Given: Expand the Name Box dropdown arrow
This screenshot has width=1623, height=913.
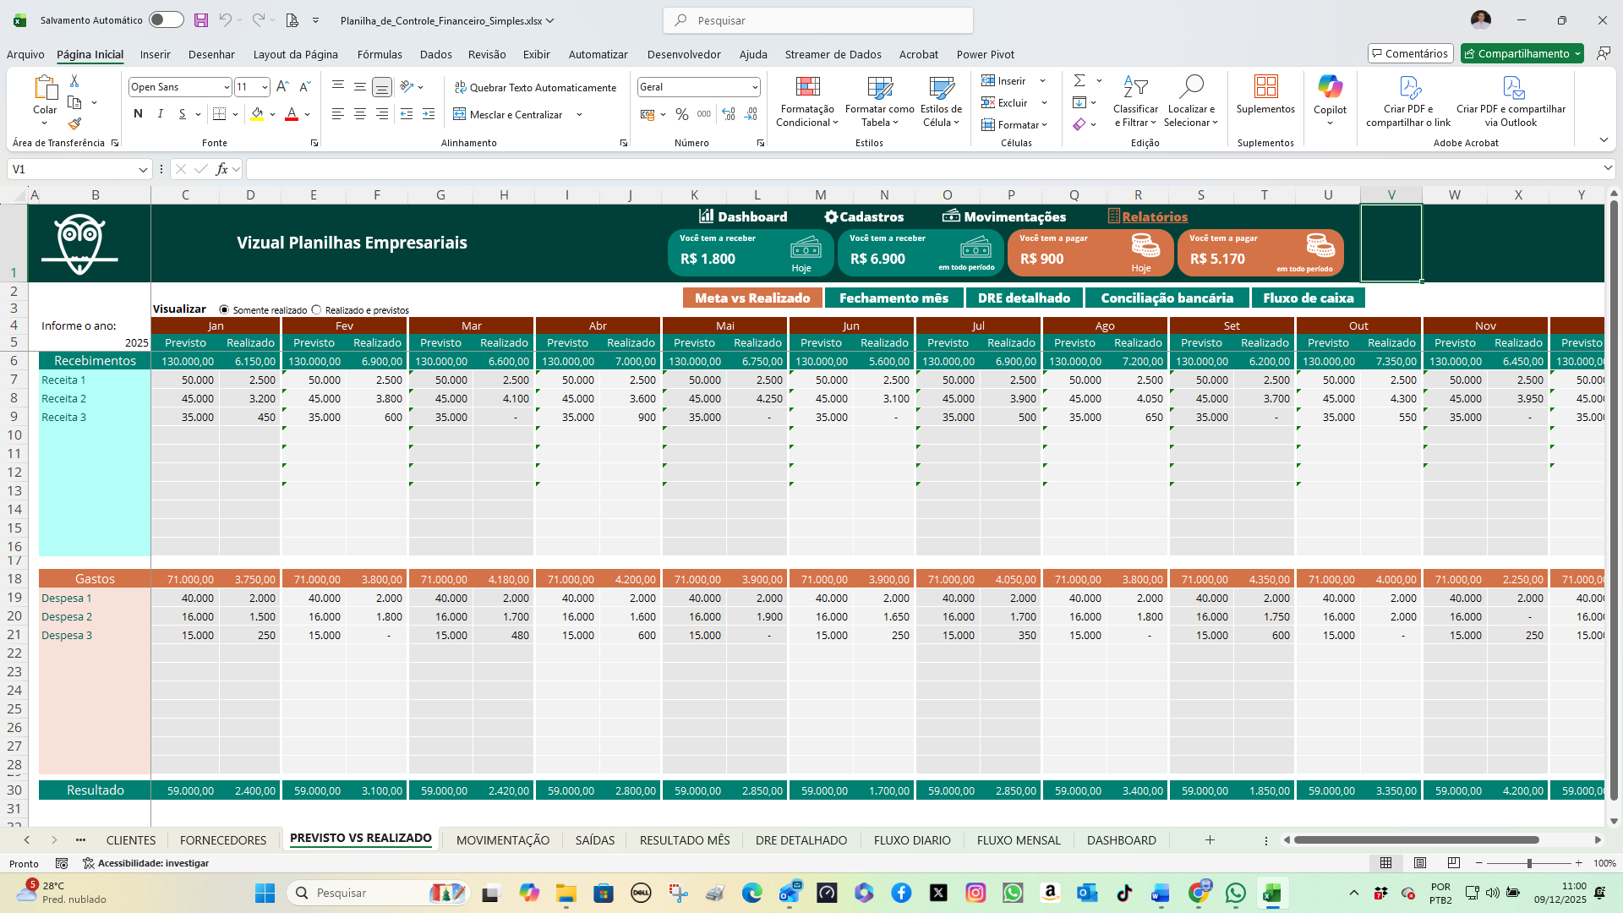Looking at the screenshot, I should pos(143,170).
